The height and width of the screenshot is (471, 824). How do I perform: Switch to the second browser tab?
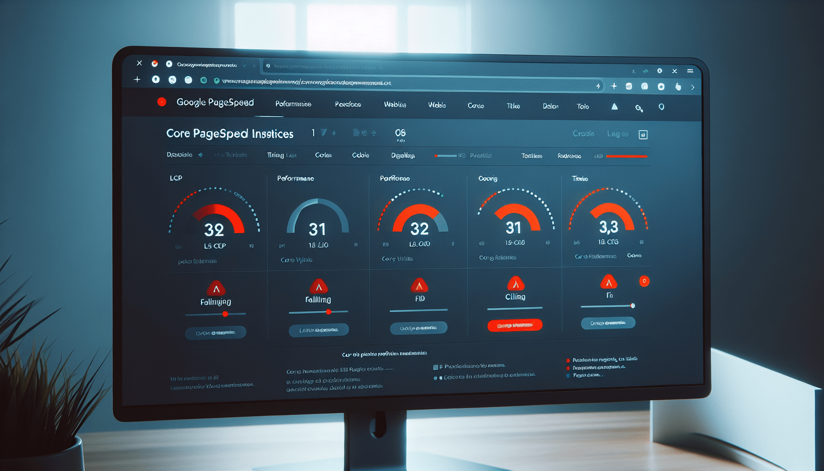click(324, 66)
